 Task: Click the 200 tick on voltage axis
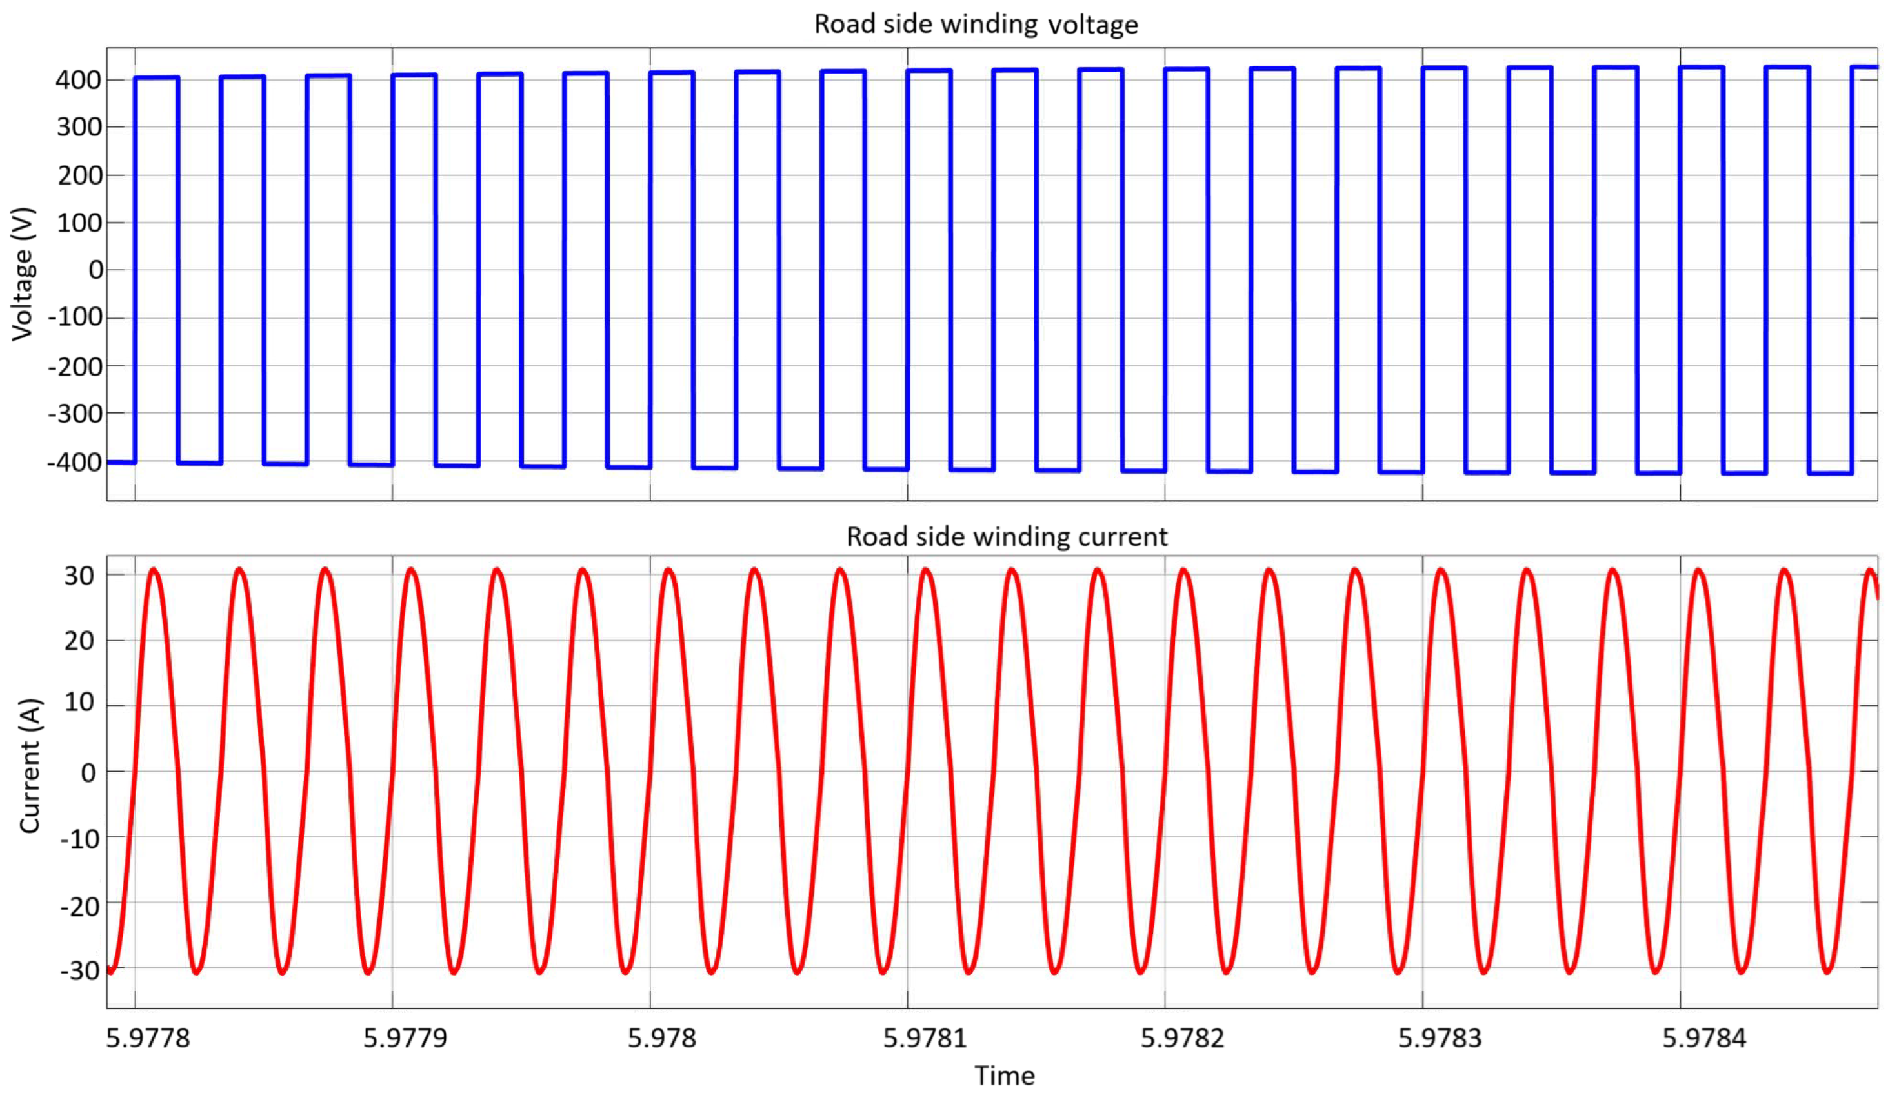[x=79, y=175]
